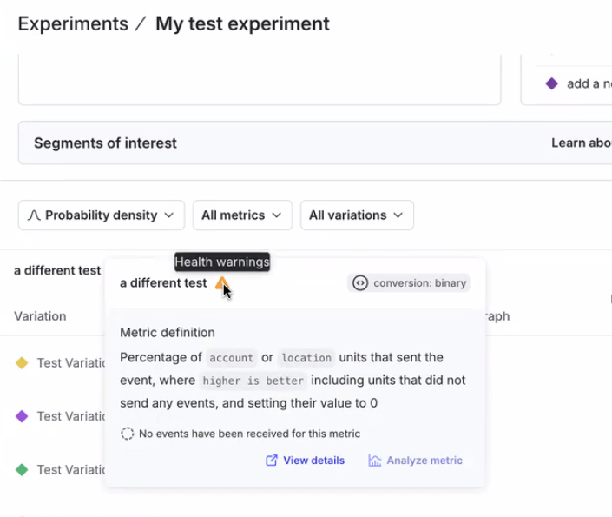Open the All metrics dropdown
Screen dimensions: 612x517
click(241, 215)
